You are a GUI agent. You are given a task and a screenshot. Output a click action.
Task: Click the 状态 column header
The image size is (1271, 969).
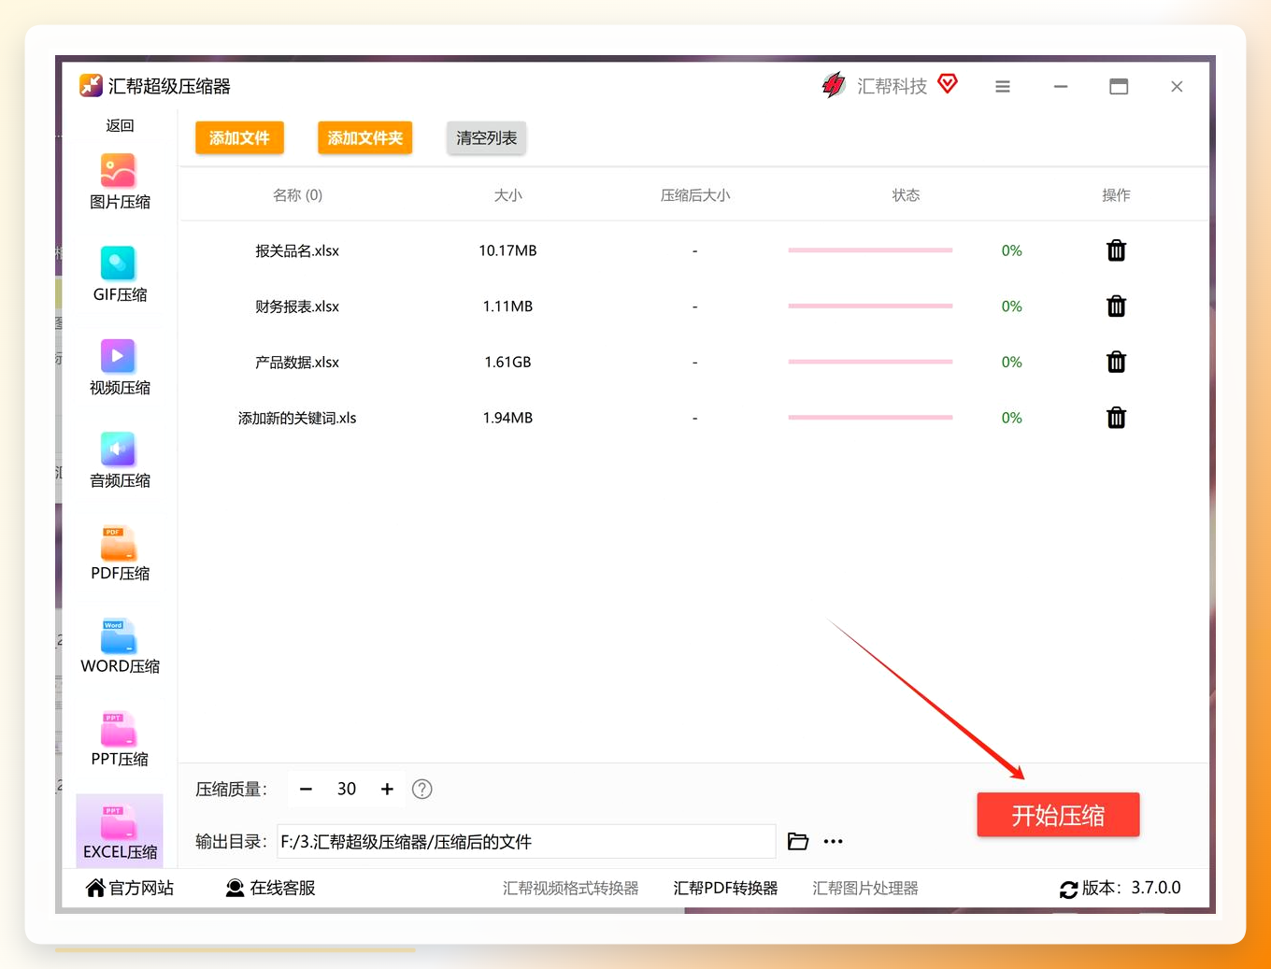click(x=906, y=194)
